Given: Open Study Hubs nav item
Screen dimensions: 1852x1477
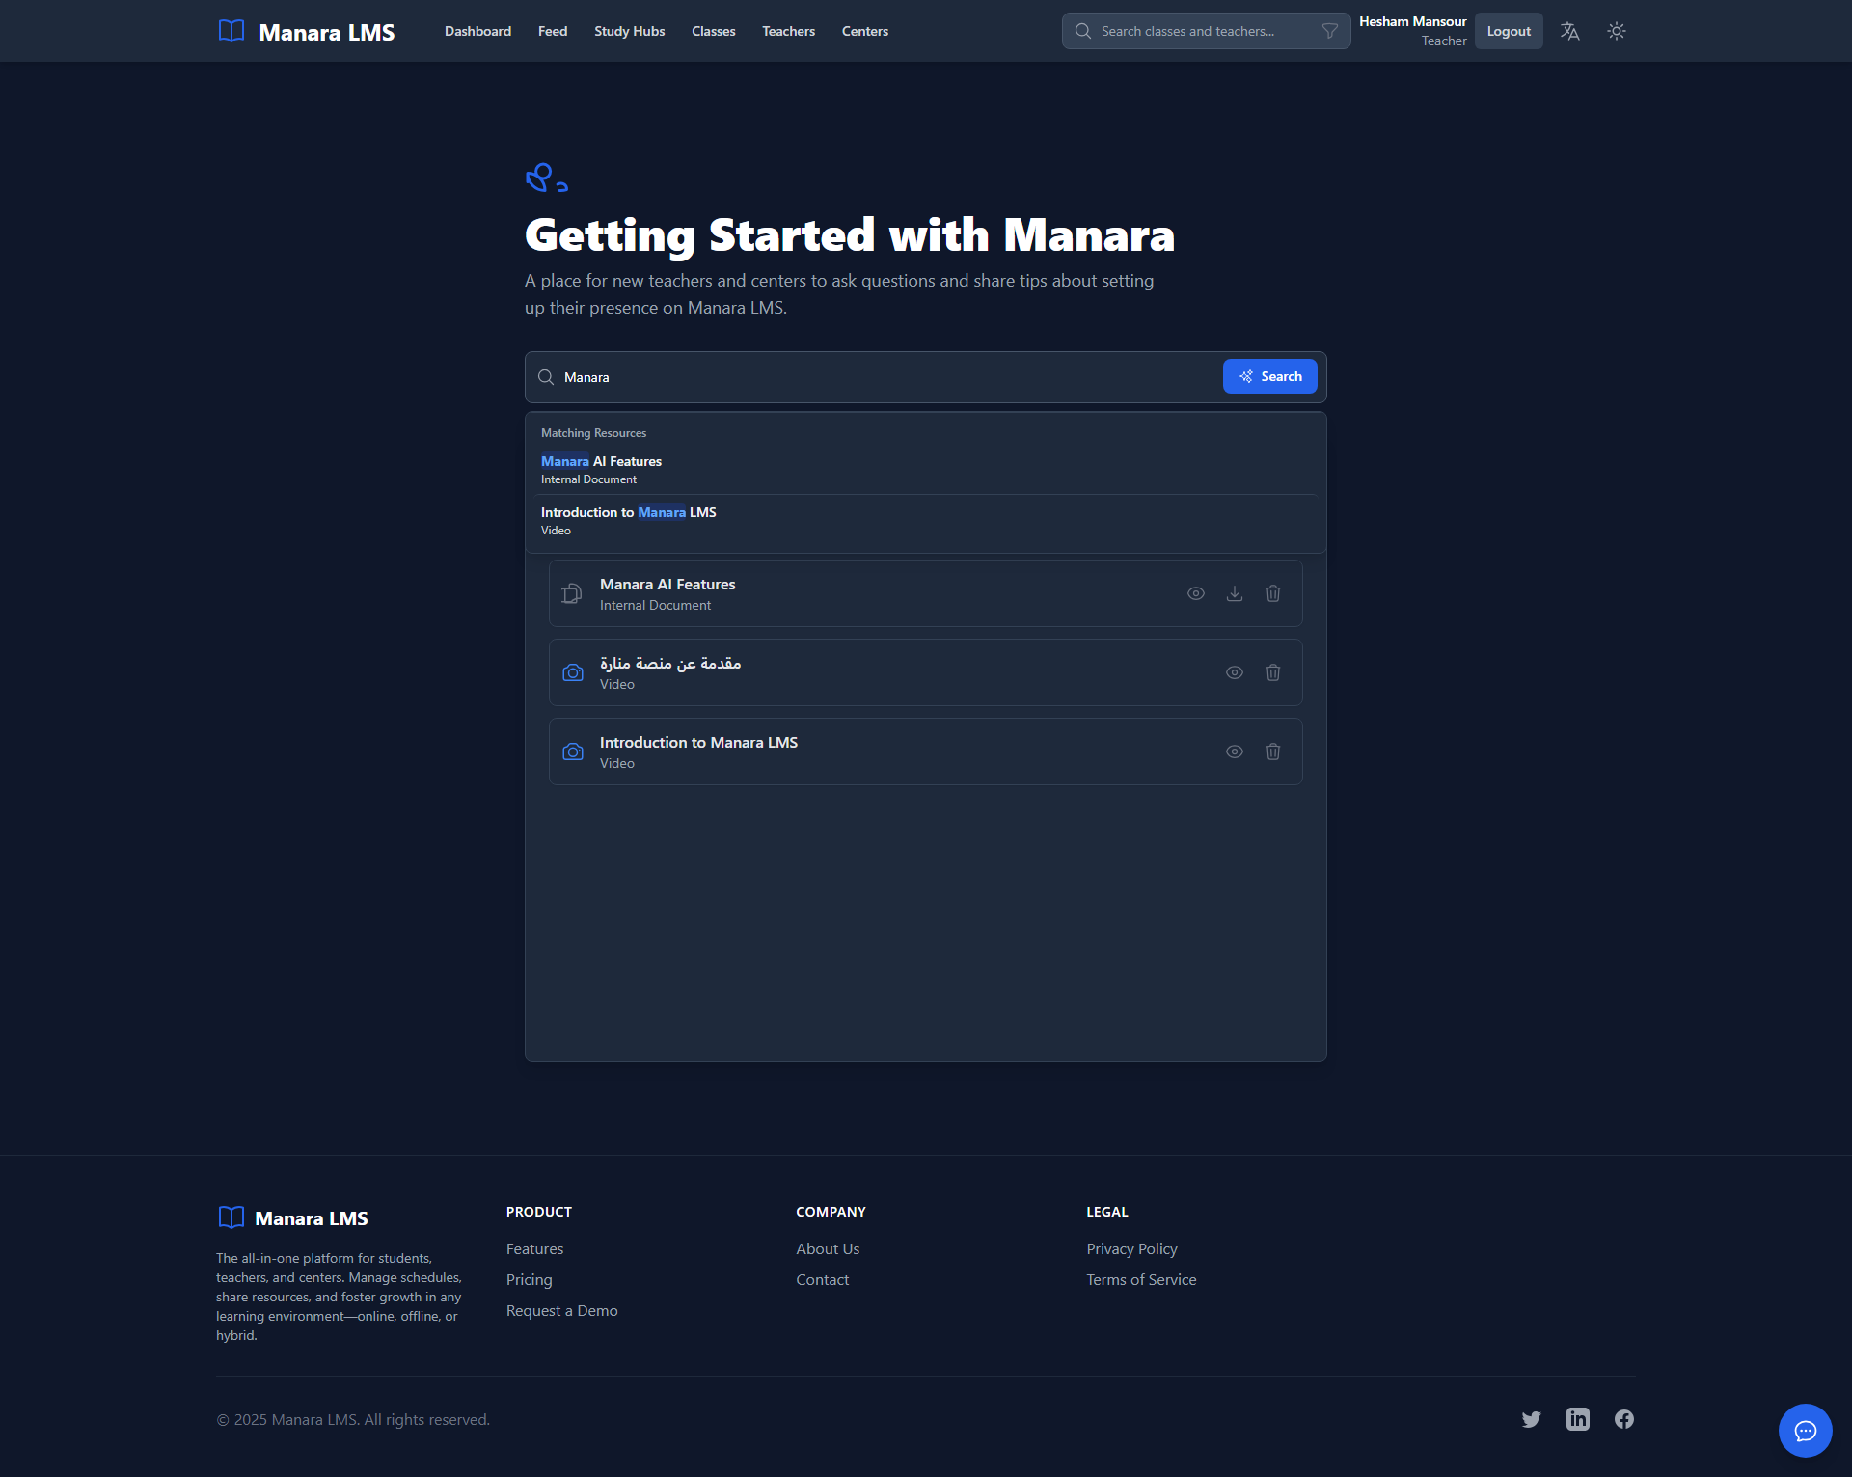Looking at the screenshot, I should 629,31.
